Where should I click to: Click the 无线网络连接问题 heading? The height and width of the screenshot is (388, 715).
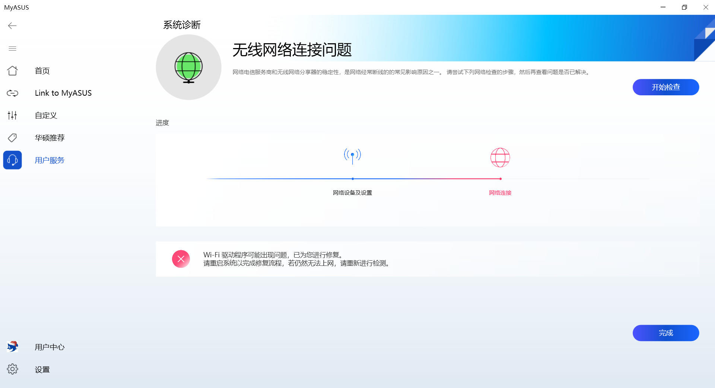292,50
